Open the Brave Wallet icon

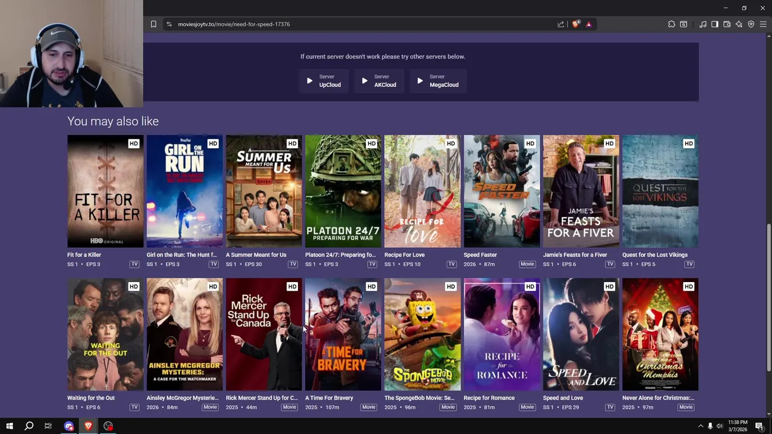(727, 24)
